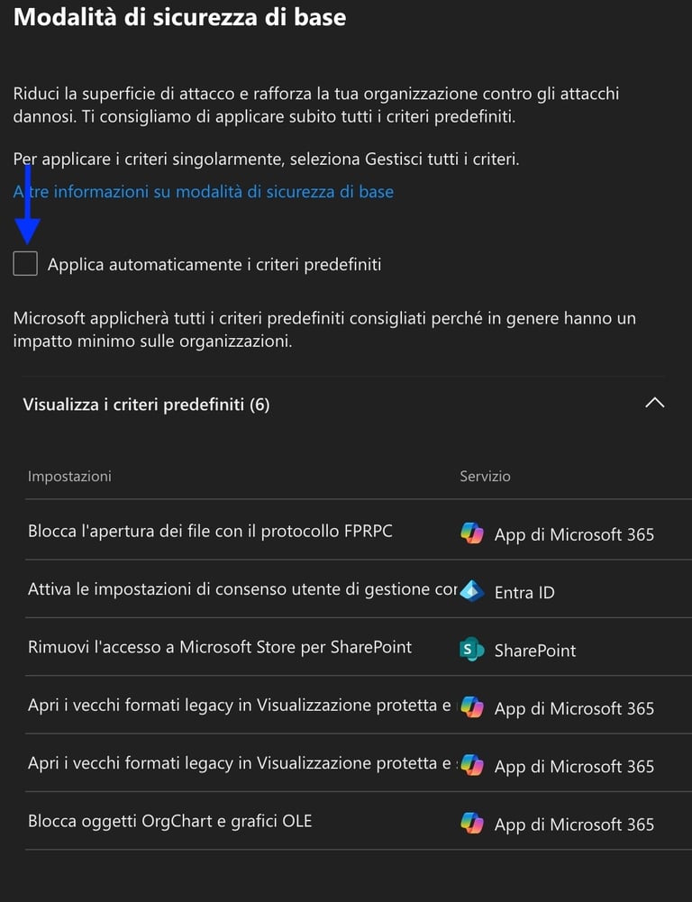Select 'Blocca l'apertura dei file con protocollo FPRPC'
This screenshot has height=902, width=692.
210,532
